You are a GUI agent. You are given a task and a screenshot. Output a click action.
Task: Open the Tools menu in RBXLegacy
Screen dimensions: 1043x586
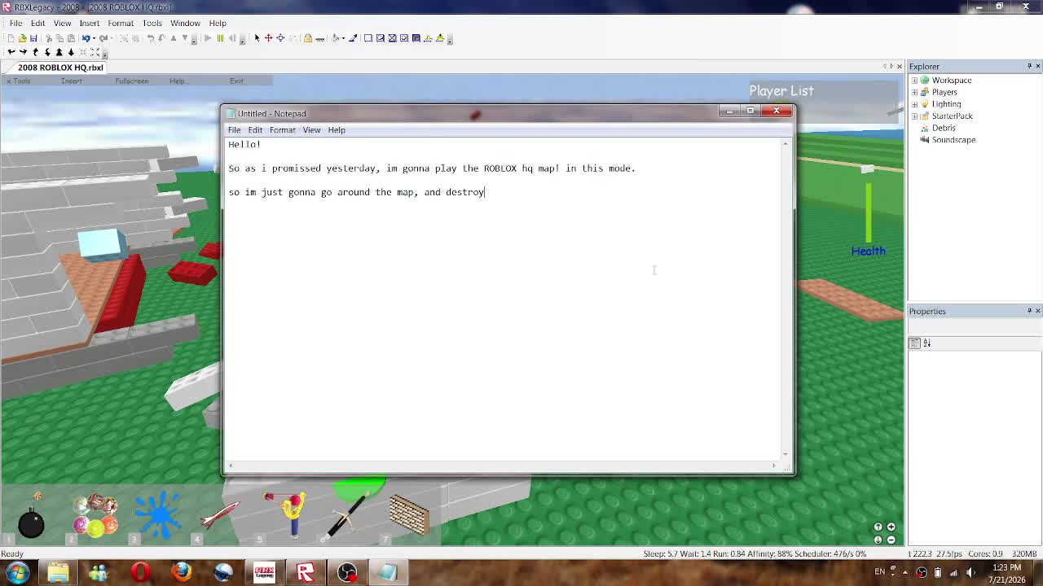(152, 23)
